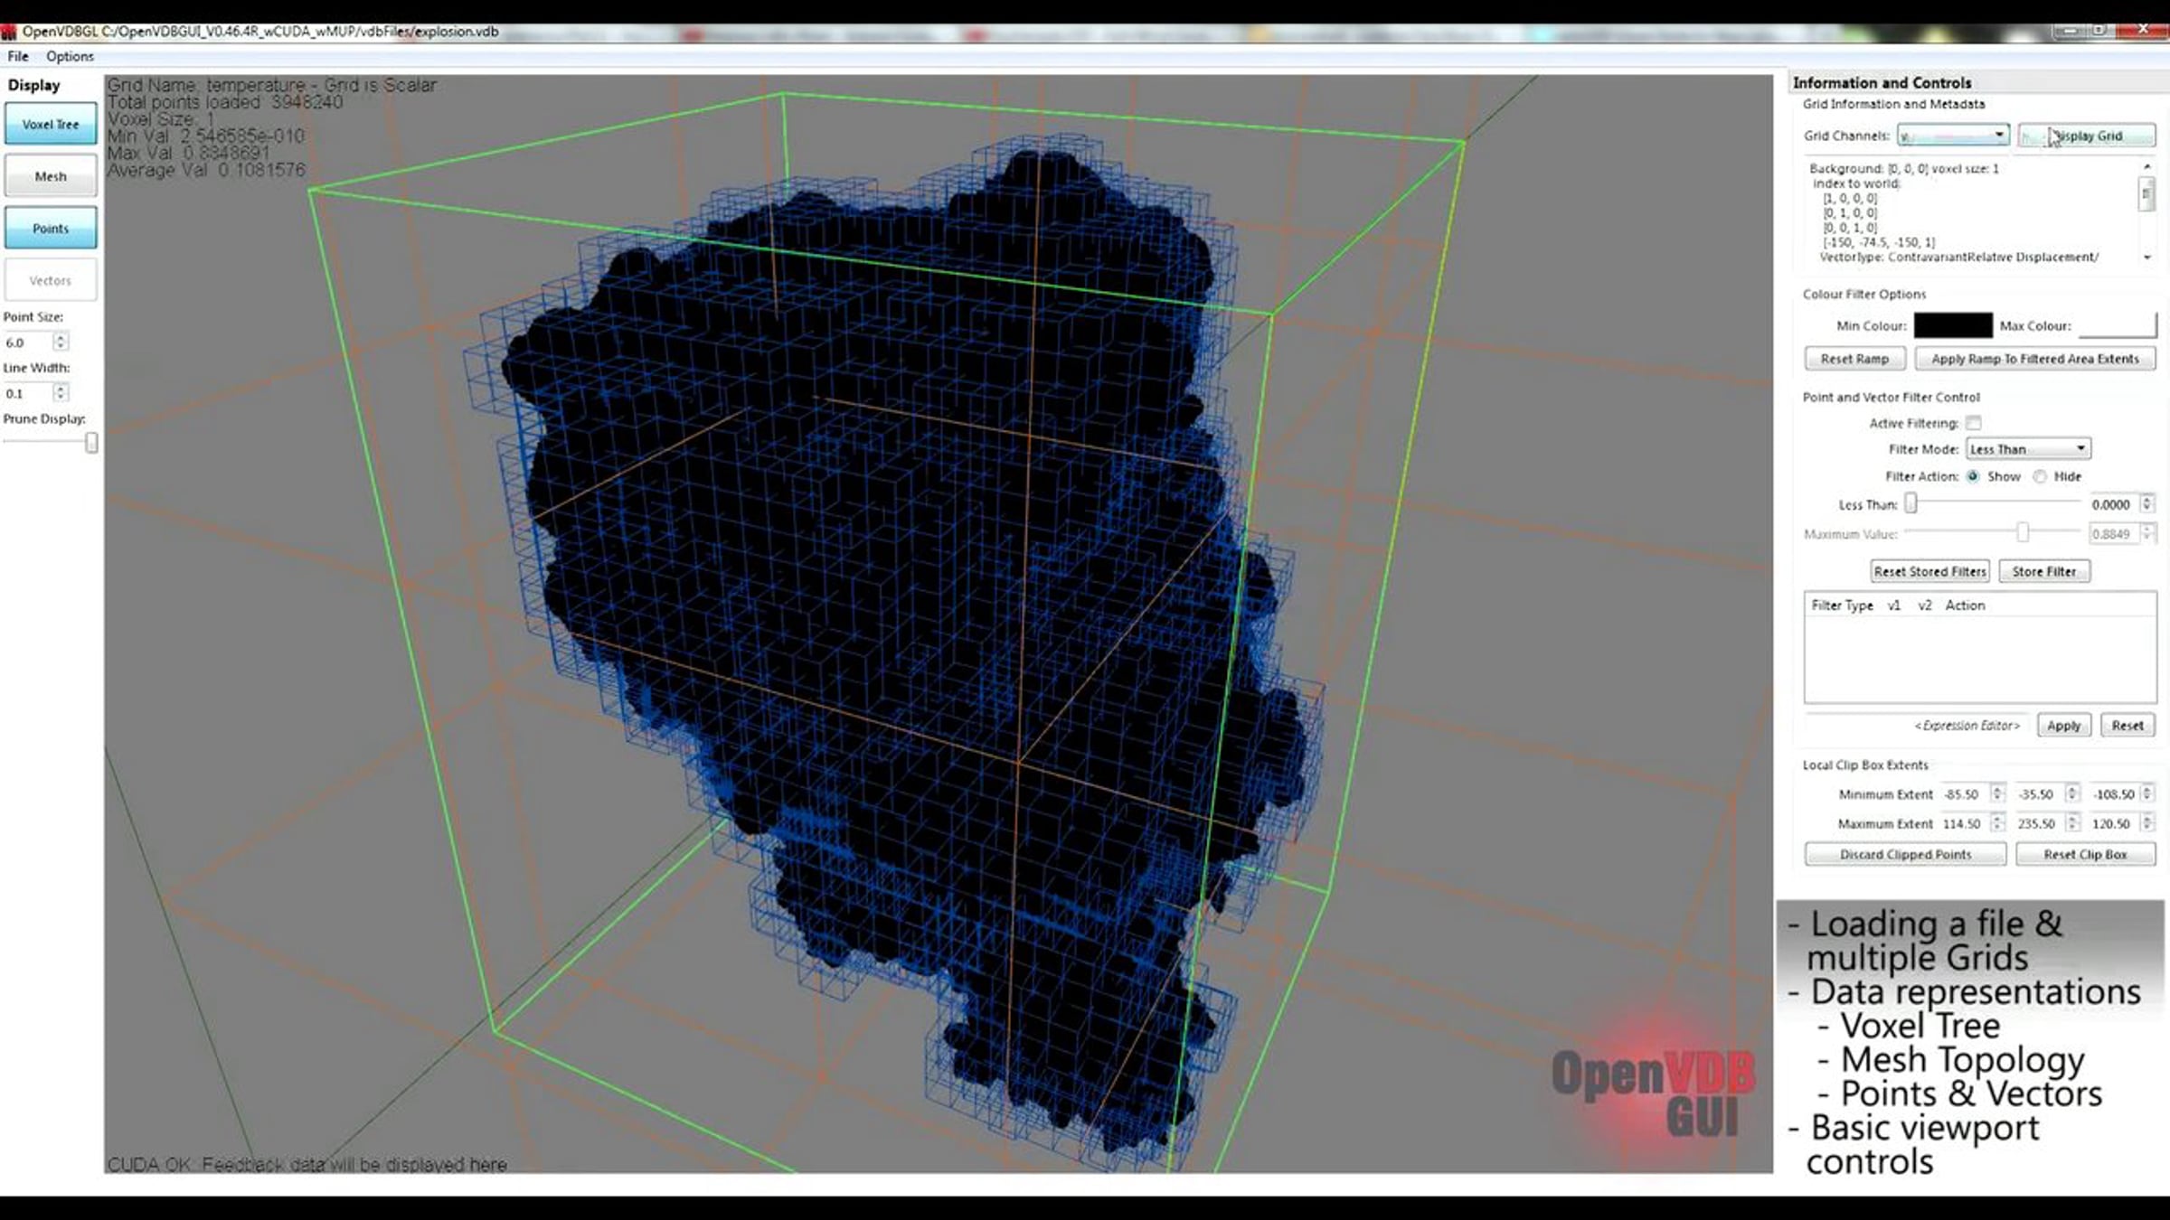Click the Reset Ramp button
Screen dimensions: 2170x1220
pyautogui.click(x=1855, y=359)
